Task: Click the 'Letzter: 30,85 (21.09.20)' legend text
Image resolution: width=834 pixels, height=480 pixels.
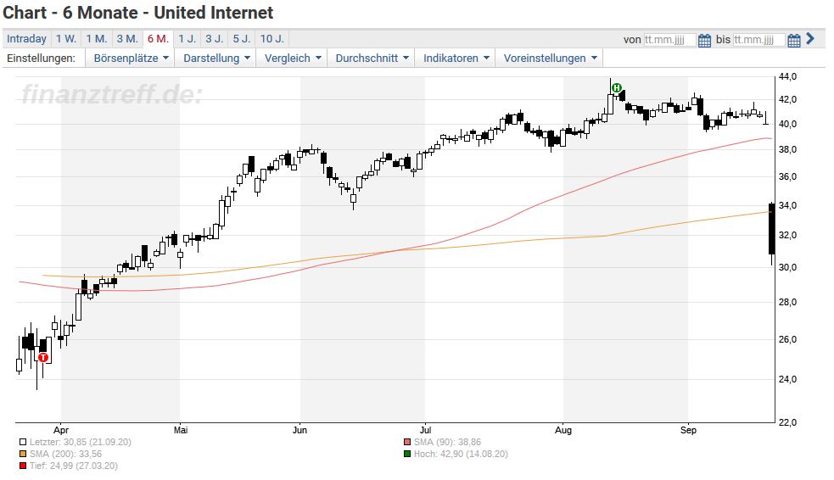Action: click(81, 442)
